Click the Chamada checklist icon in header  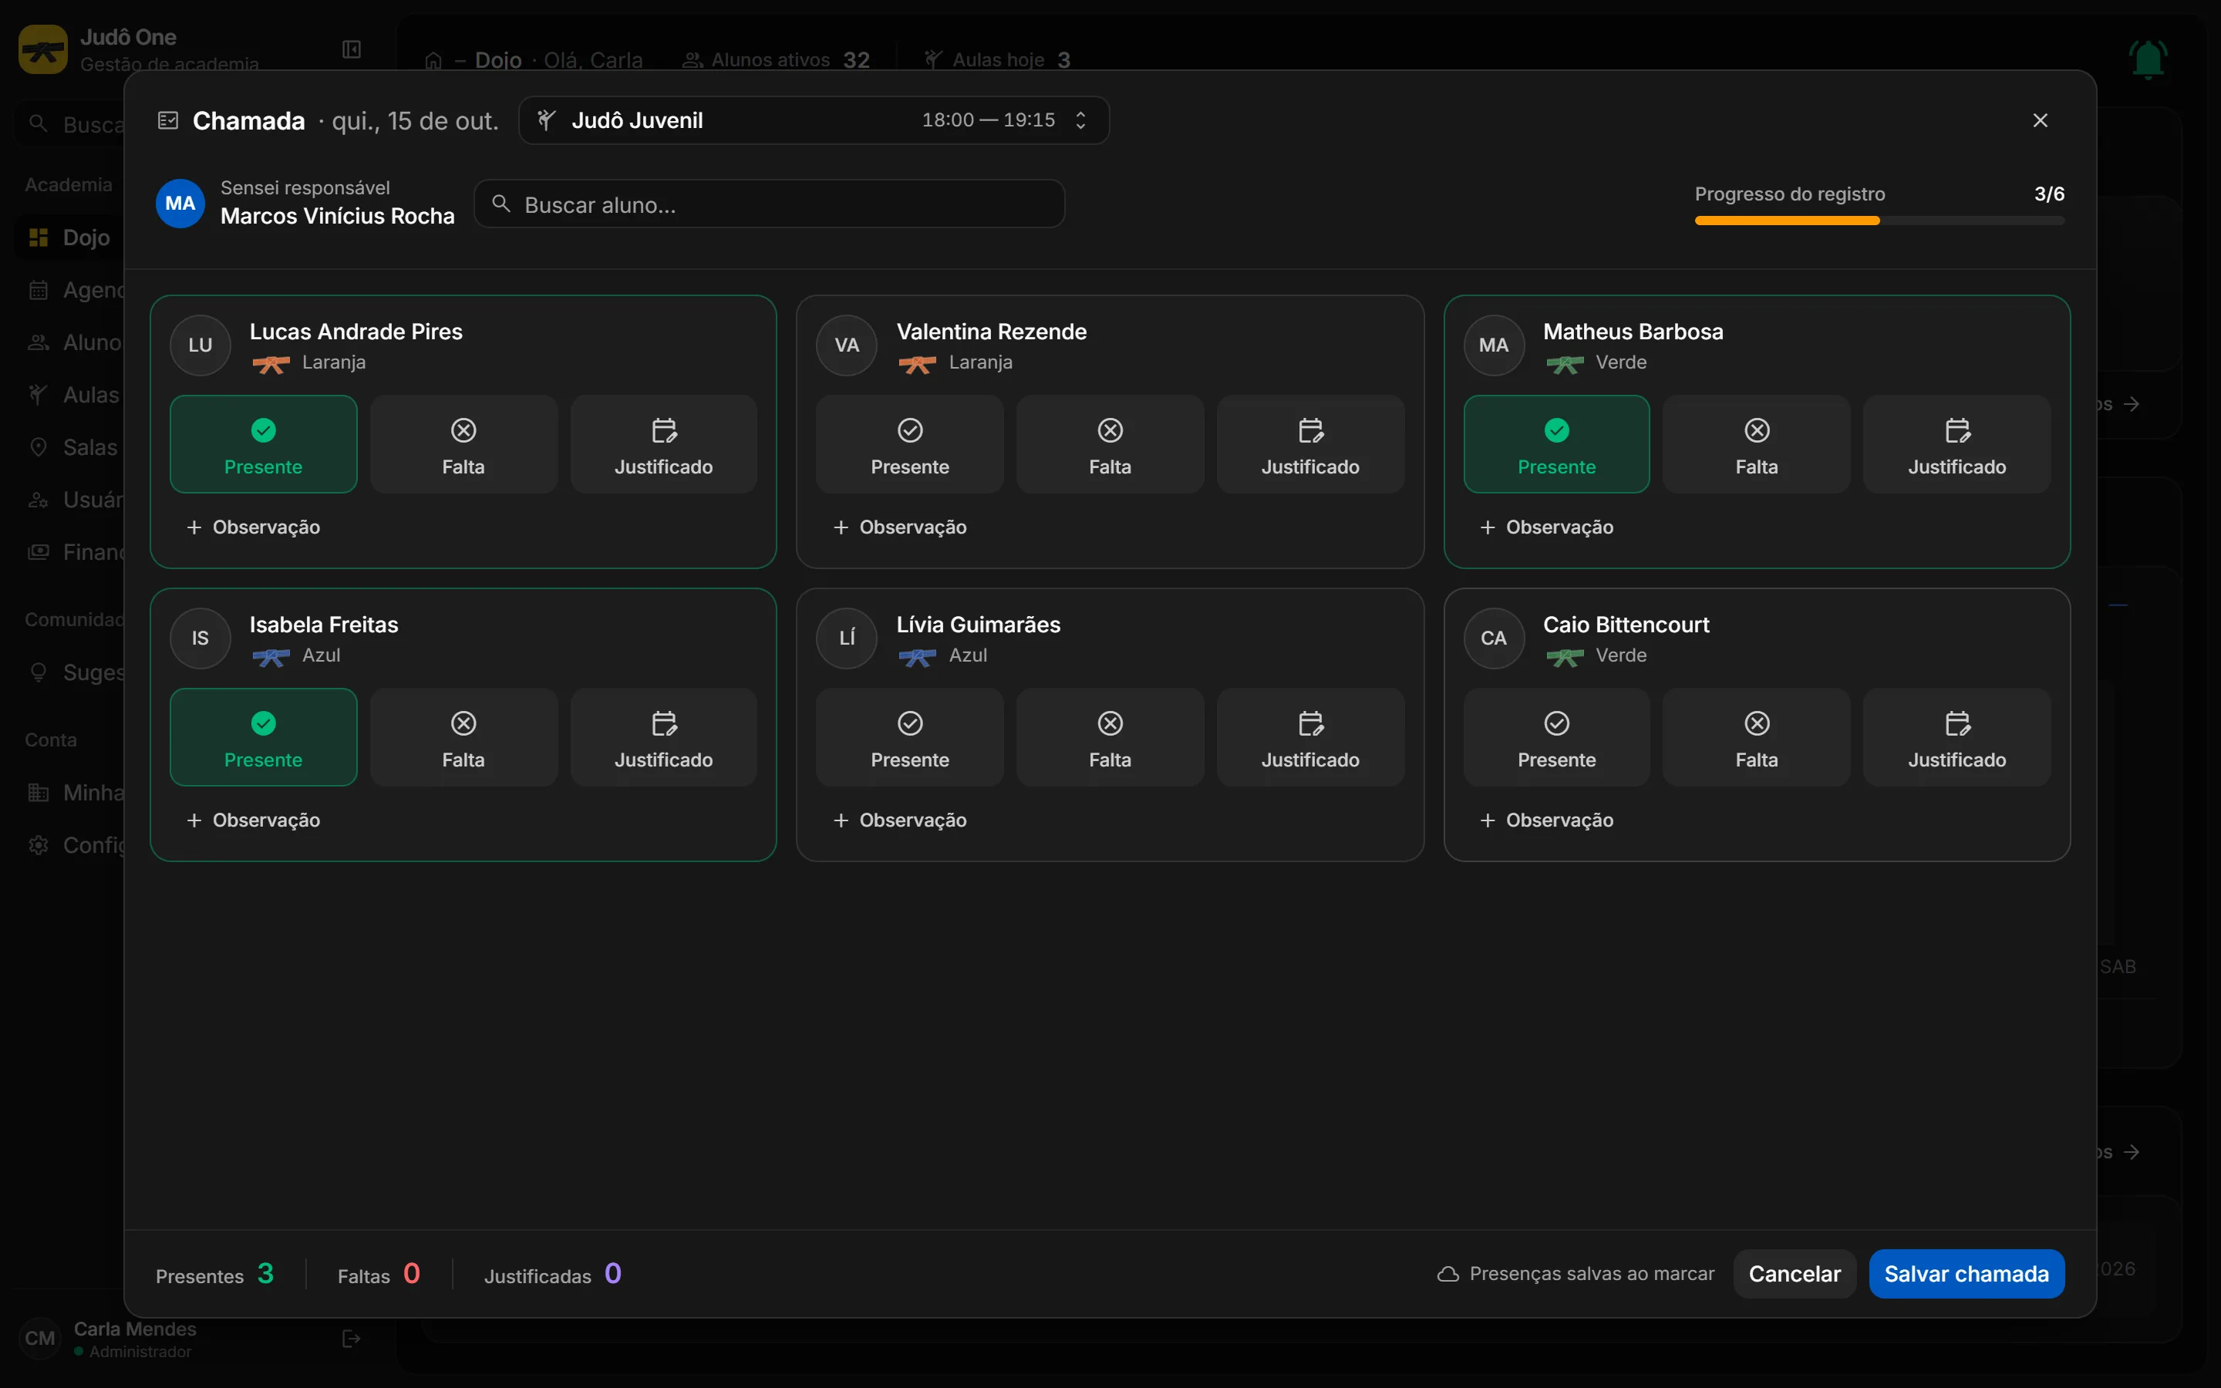pos(168,120)
